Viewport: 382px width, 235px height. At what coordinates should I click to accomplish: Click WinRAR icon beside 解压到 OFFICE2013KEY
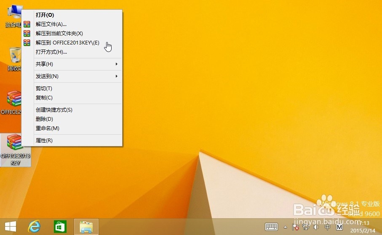(x=27, y=42)
